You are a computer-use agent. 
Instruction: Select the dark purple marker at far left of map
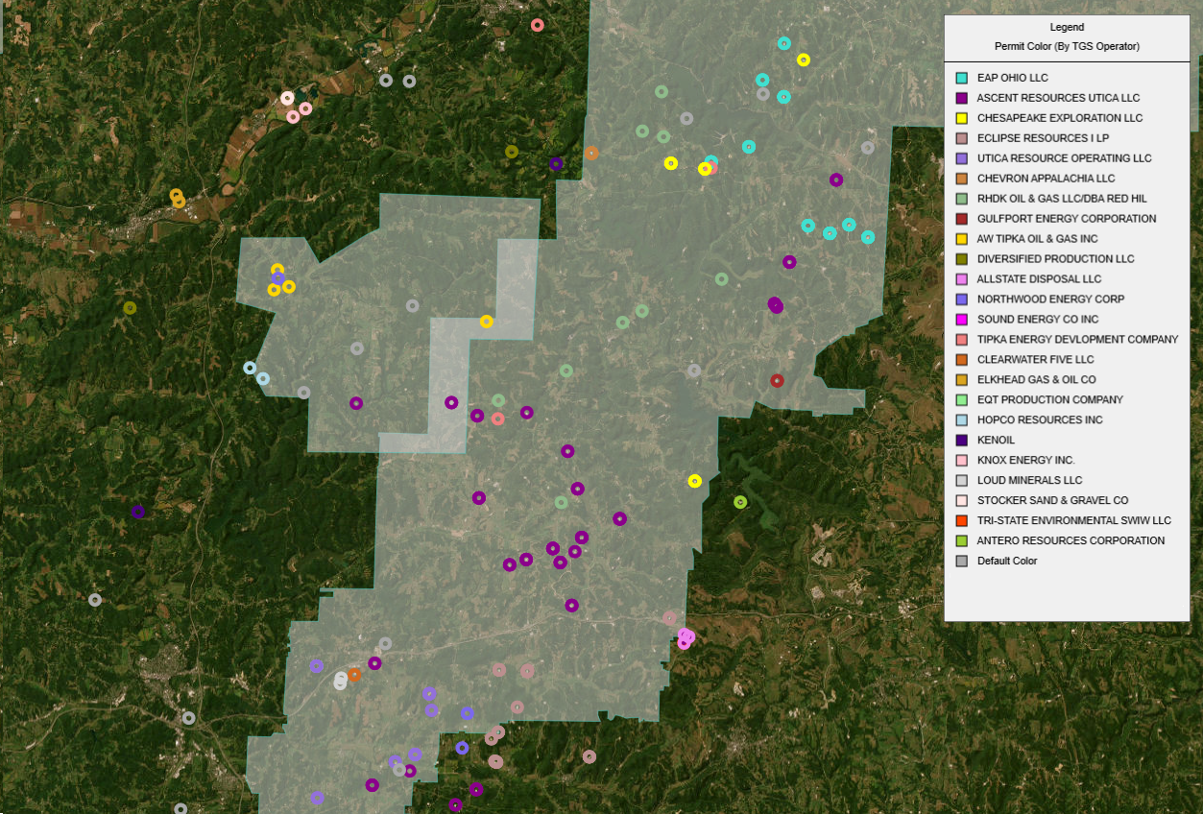138,512
